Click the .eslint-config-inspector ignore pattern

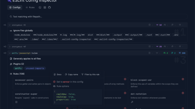(x=76, y=39)
